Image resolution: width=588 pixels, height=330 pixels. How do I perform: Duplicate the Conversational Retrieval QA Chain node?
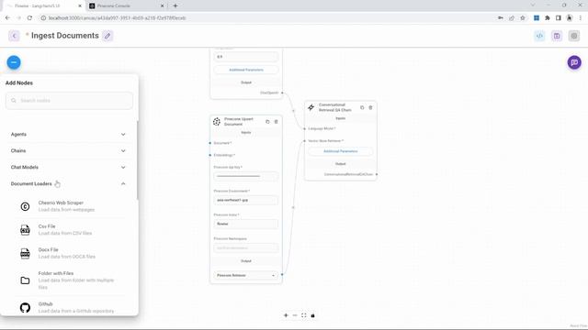[x=362, y=107]
